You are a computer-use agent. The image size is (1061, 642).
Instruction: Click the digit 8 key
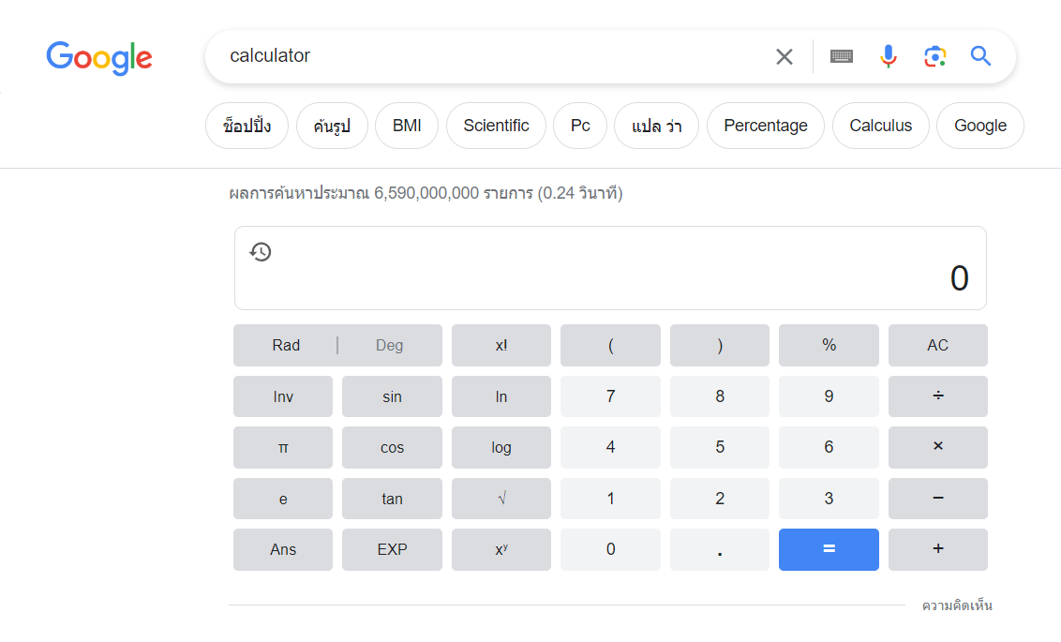click(x=719, y=396)
